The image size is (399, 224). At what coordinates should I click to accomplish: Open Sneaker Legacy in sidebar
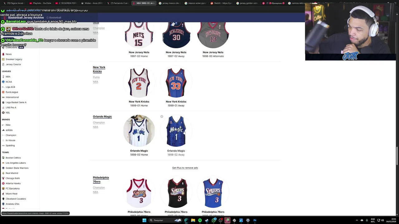[12, 59]
